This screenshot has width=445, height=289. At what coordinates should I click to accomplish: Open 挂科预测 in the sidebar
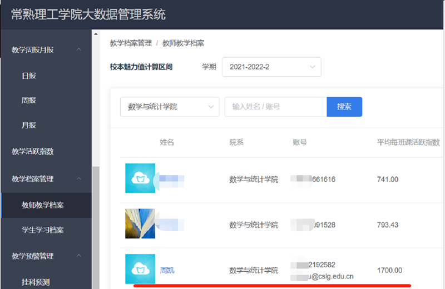pyautogui.click(x=36, y=282)
